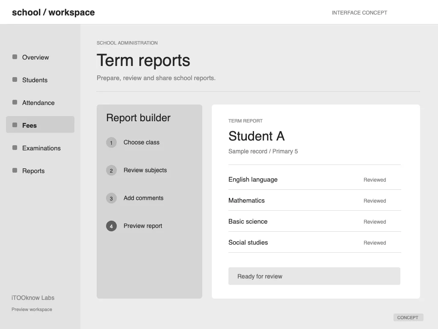Click the Choose class step label

point(141,142)
